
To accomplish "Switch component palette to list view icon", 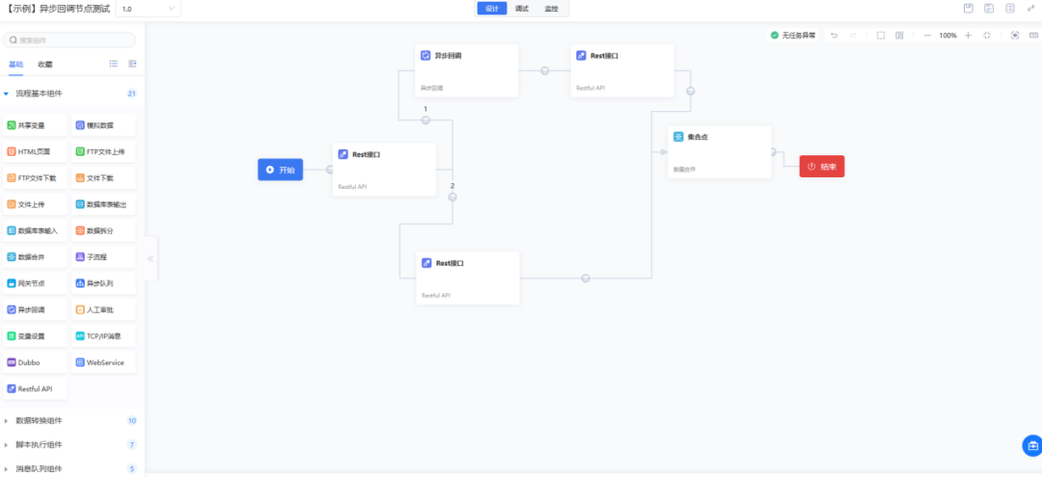I will [114, 64].
